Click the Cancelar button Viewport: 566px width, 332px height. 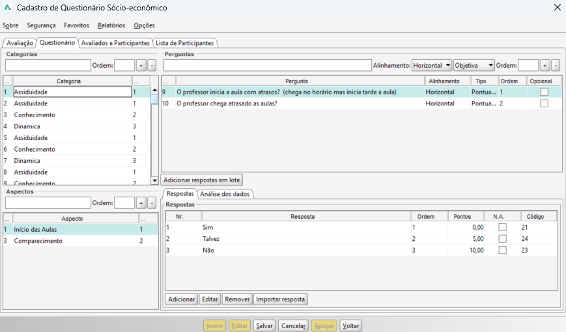293,325
